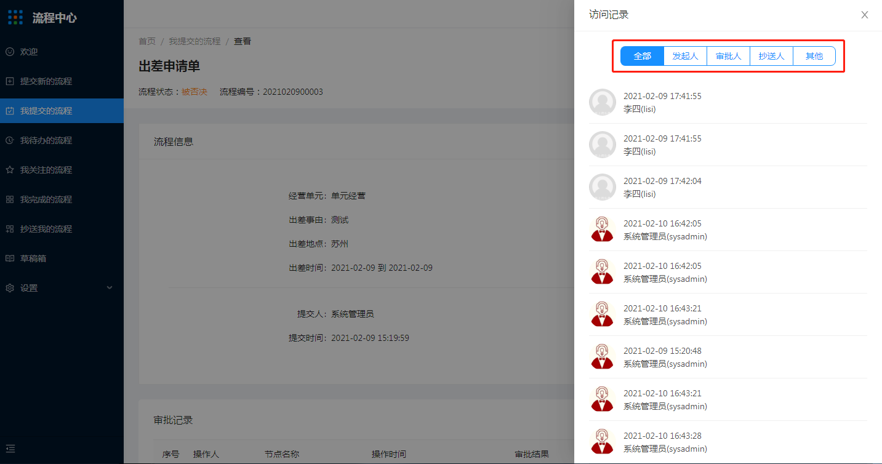Click the 操作人 column header
This screenshot has width=882, height=464.
[206, 454]
